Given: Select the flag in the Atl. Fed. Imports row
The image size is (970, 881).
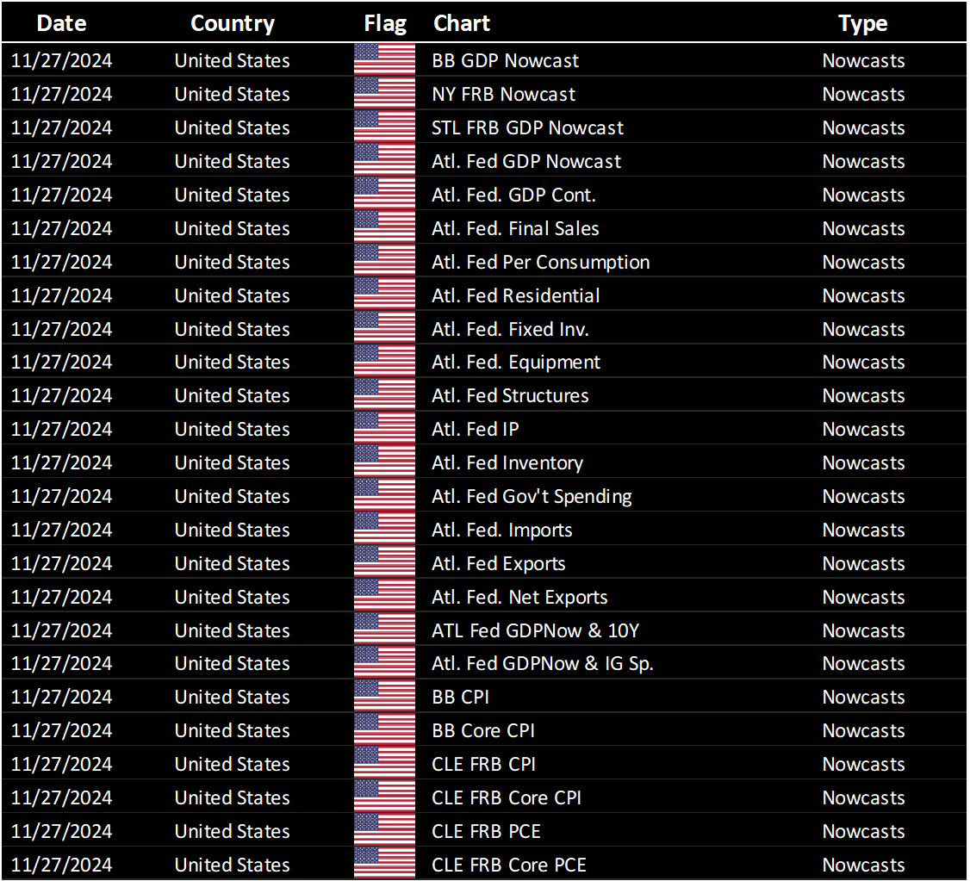Looking at the screenshot, I should [384, 530].
